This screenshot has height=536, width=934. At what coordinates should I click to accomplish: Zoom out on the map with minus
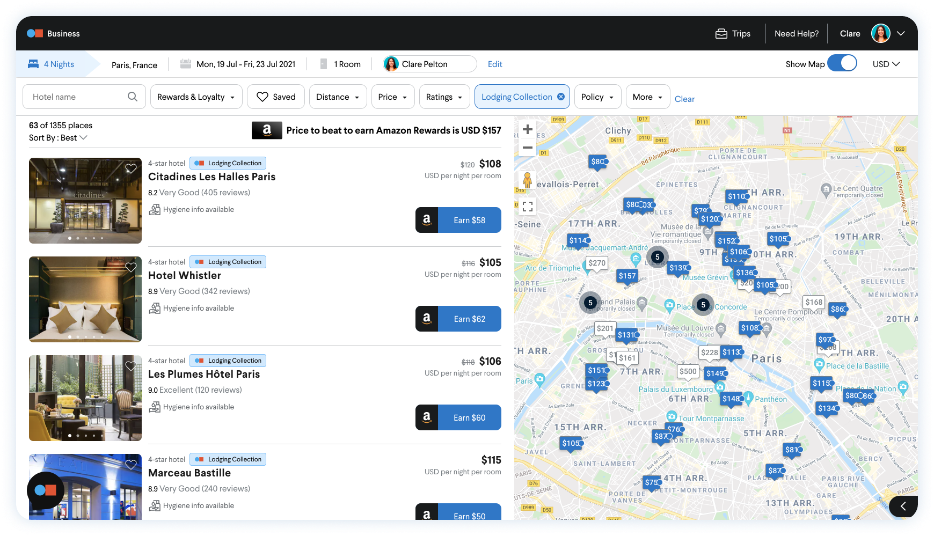tap(528, 148)
